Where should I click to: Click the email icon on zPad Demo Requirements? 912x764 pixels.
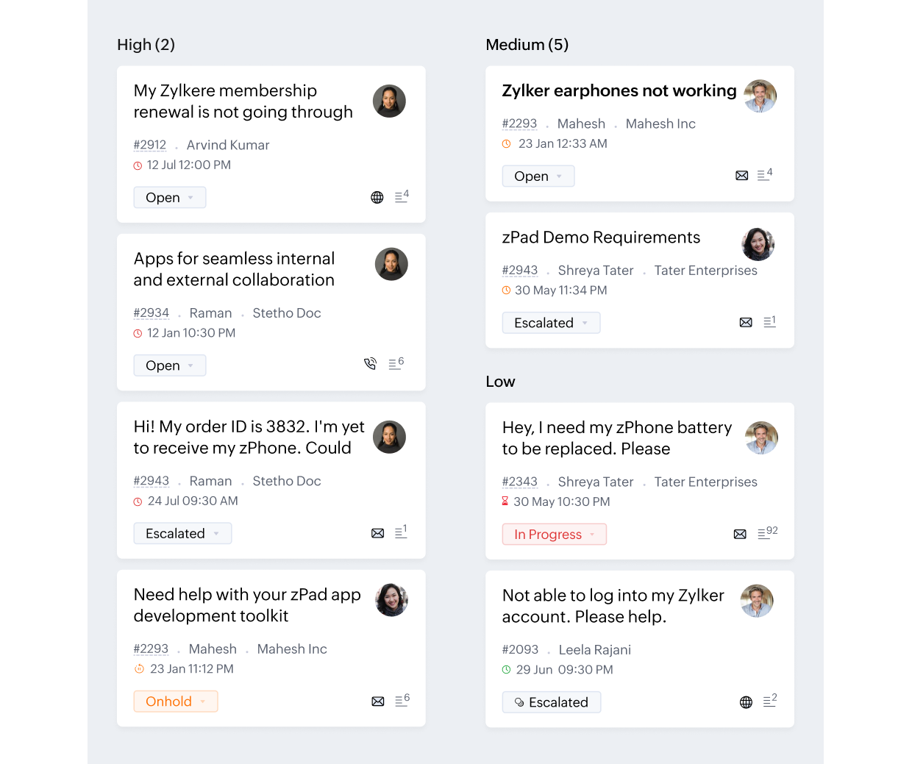coord(746,322)
